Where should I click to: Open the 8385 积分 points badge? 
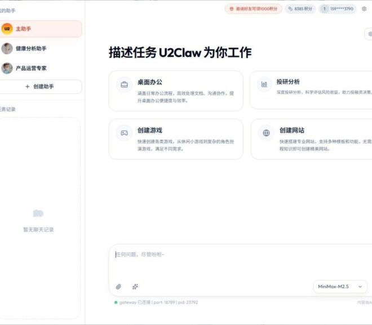click(x=300, y=9)
